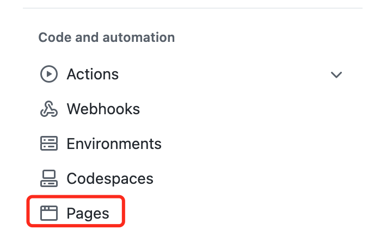Click the Actions play-circle icon
The width and height of the screenshot is (368, 236).
pyautogui.click(x=49, y=74)
